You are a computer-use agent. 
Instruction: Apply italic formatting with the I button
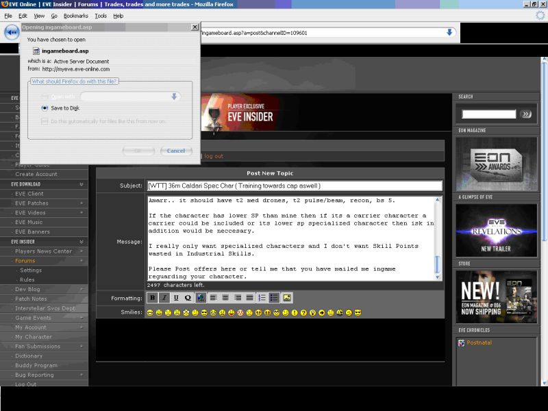(164, 298)
